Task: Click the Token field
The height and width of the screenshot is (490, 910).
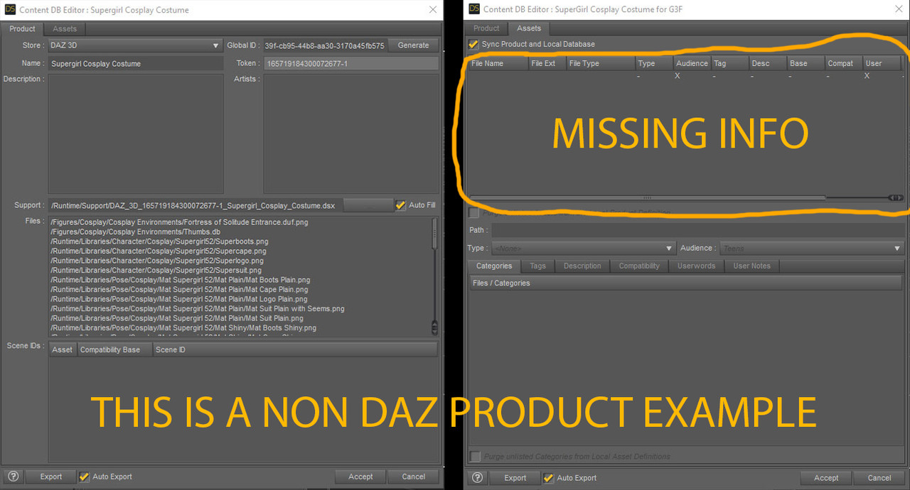Action: 351,64
